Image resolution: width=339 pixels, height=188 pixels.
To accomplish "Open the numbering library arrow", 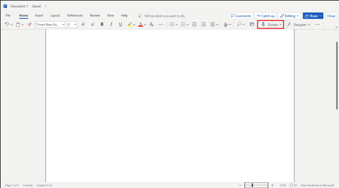I will (x=187, y=25).
